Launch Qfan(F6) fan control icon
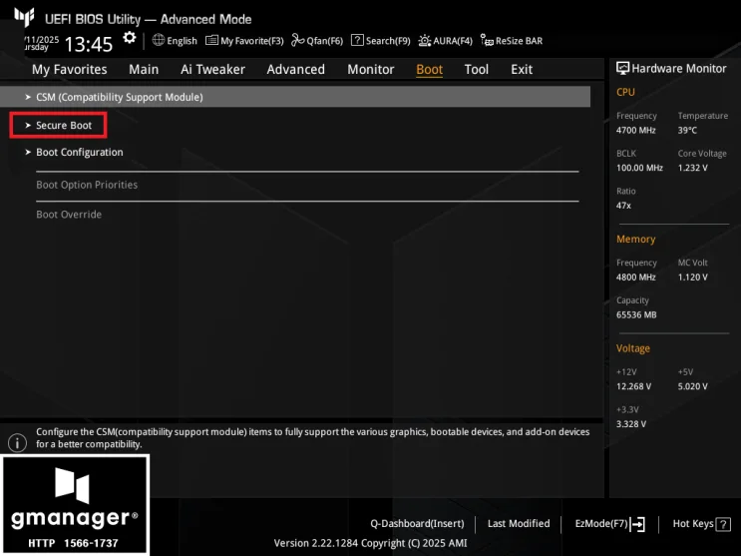Screen dimensions: 741x556 pos(297,40)
